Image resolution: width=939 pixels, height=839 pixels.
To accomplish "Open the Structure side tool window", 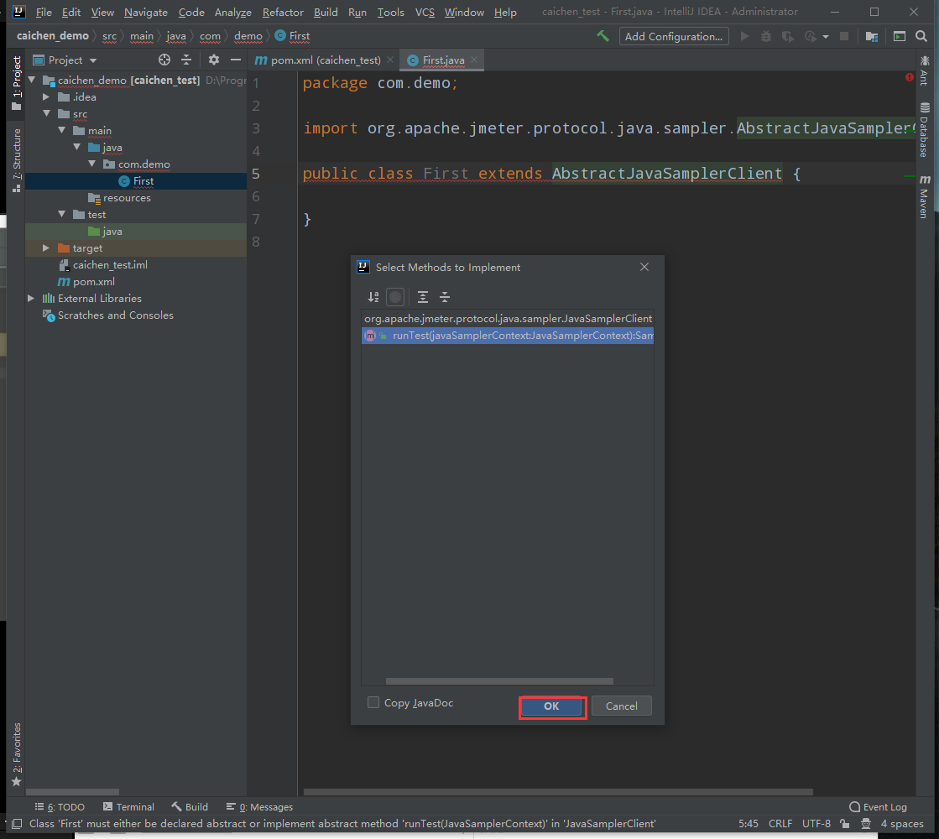I will pyautogui.click(x=17, y=160).
